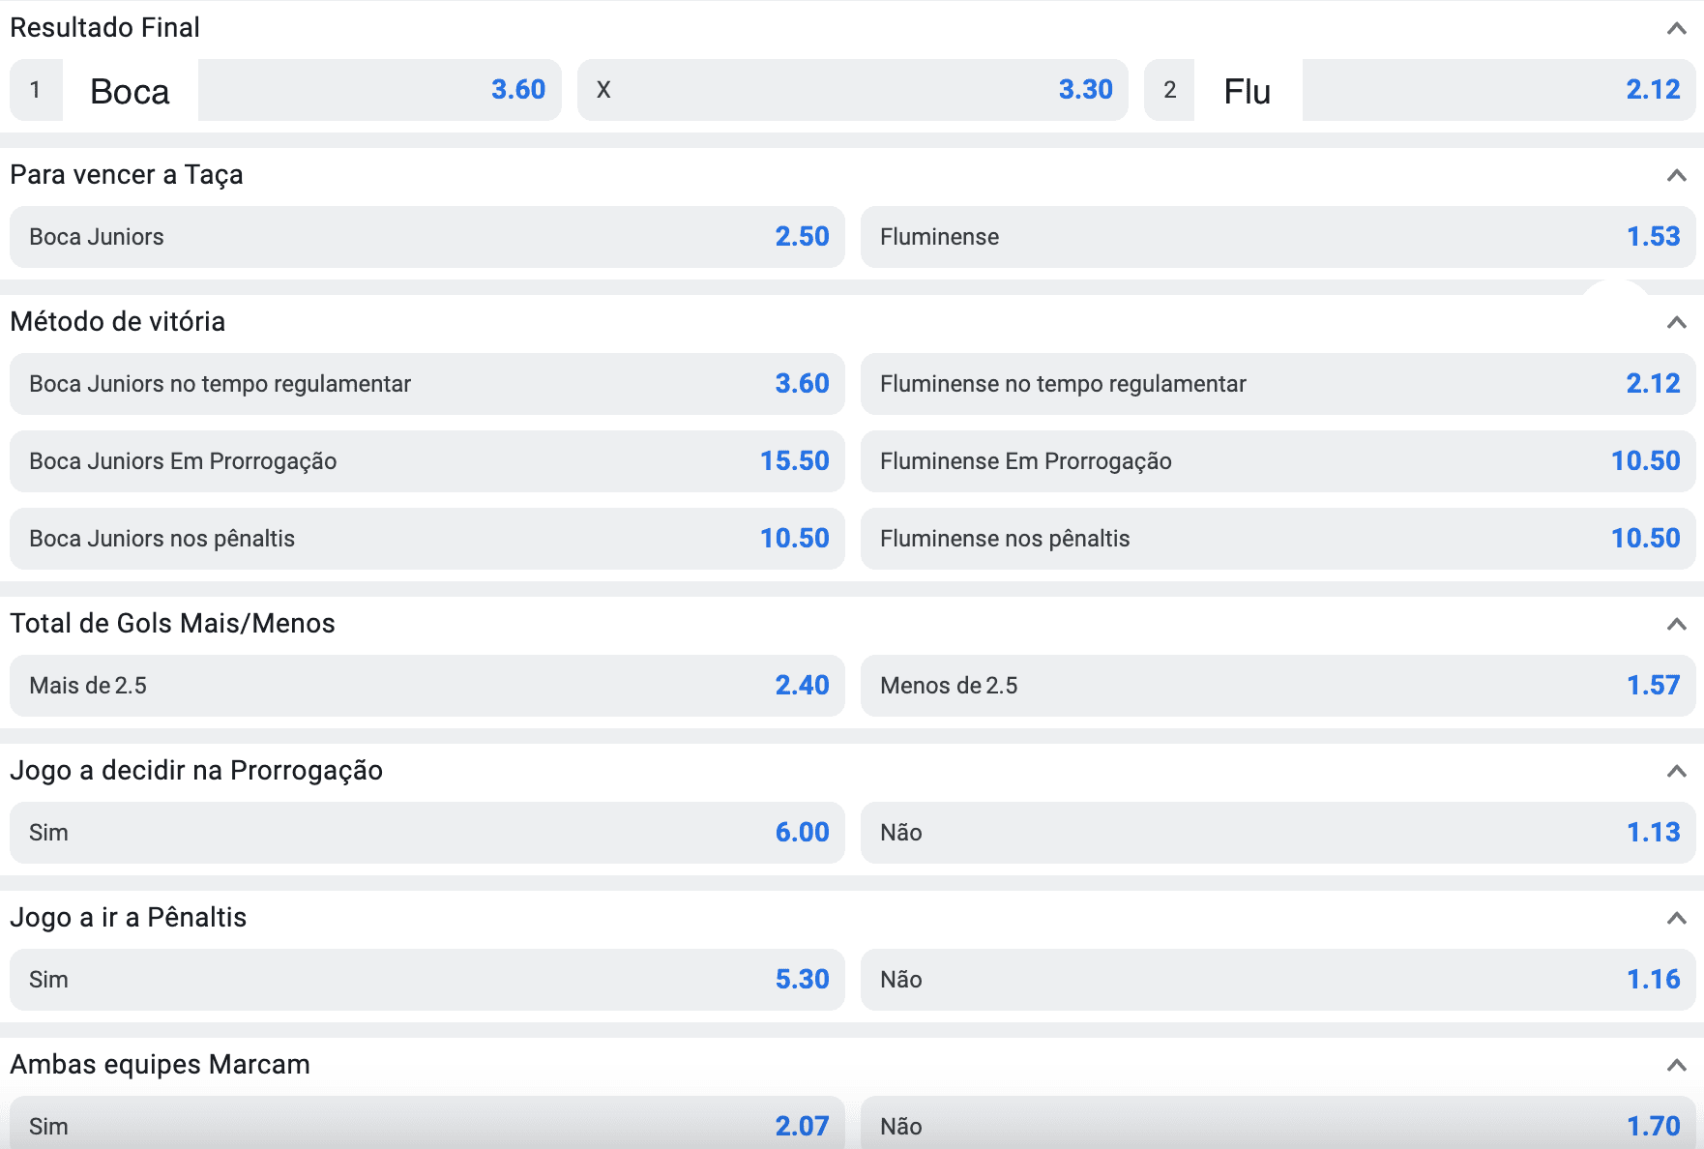Bet on Flu win at 2.12 in Resultado Final

tap(1420, 90)
